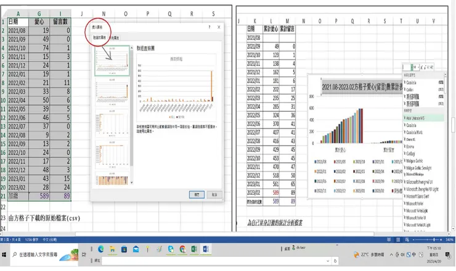Show hidden system tray icons
This screenshot has width=456, height=271.
pyautogui.click(x=391, y=255)
